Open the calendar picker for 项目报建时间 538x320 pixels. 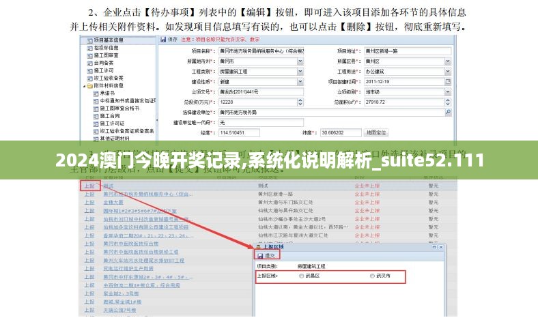(x=448, y=81)
